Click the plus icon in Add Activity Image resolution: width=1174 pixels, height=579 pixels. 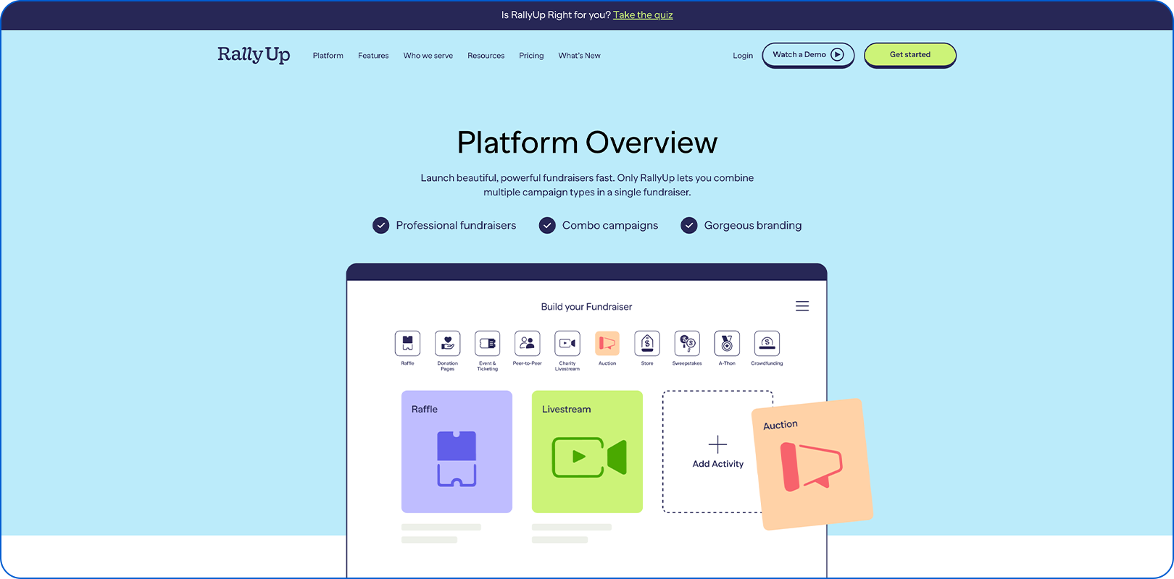tap(717, 444)
